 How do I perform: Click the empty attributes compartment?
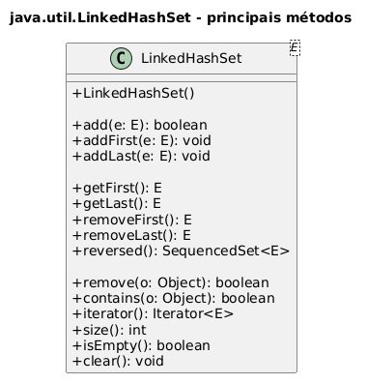point(182,77)
